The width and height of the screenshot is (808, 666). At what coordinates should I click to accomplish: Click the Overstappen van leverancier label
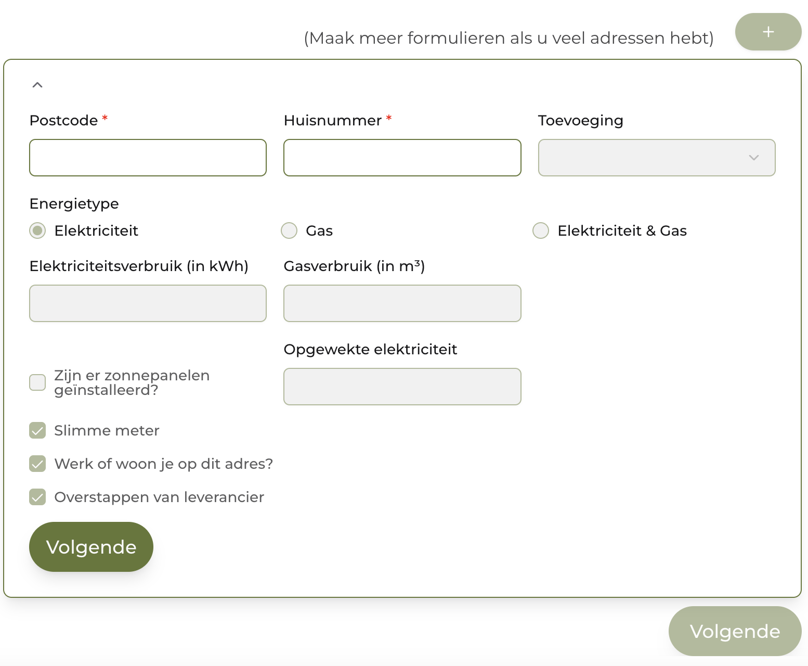click(x=159, y=497)
